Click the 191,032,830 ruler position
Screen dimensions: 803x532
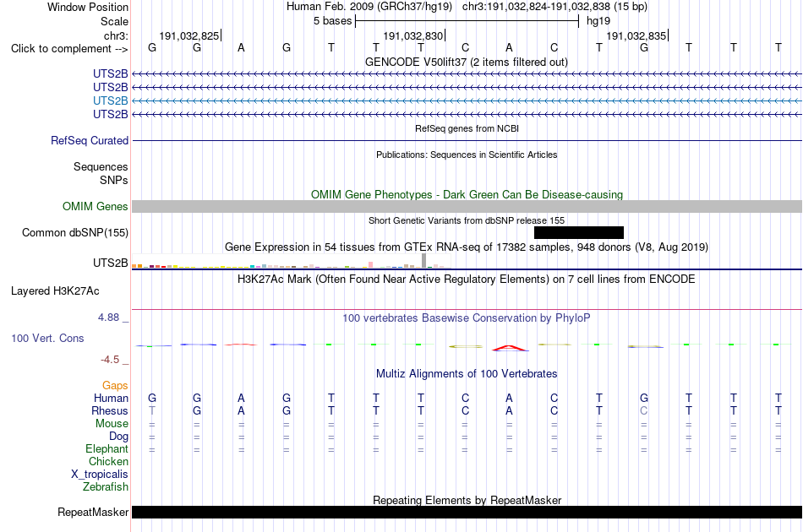coord(412,35)
